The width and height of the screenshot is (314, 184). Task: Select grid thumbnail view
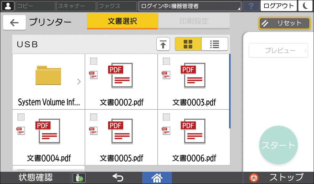[188, 44]
